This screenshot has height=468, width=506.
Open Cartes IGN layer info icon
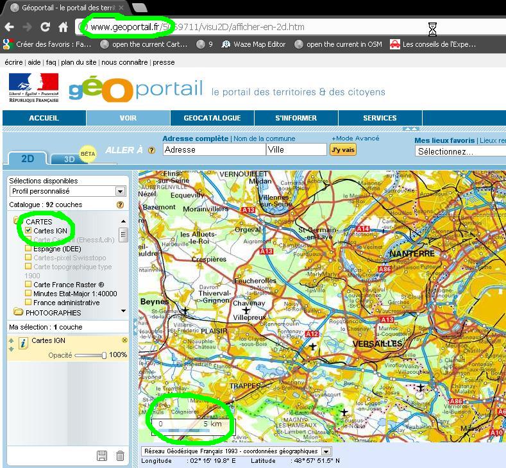tap(23, 343)
